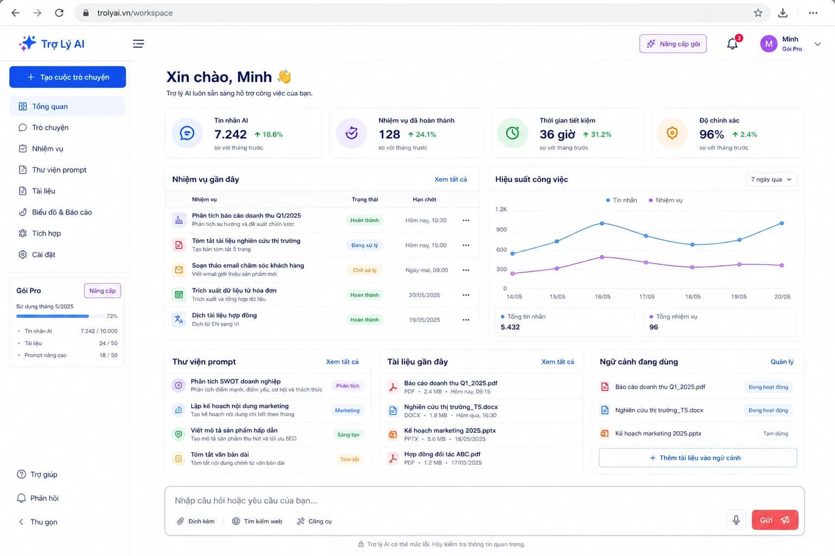Open options for Soạn thảo email task
This screenshot has width=835, height=556.
coord(466,270)
